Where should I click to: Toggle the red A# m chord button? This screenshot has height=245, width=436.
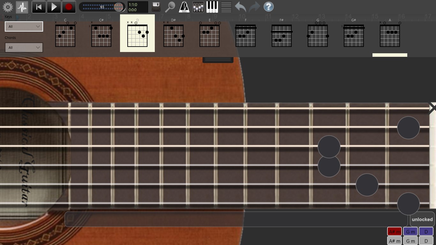395,231
